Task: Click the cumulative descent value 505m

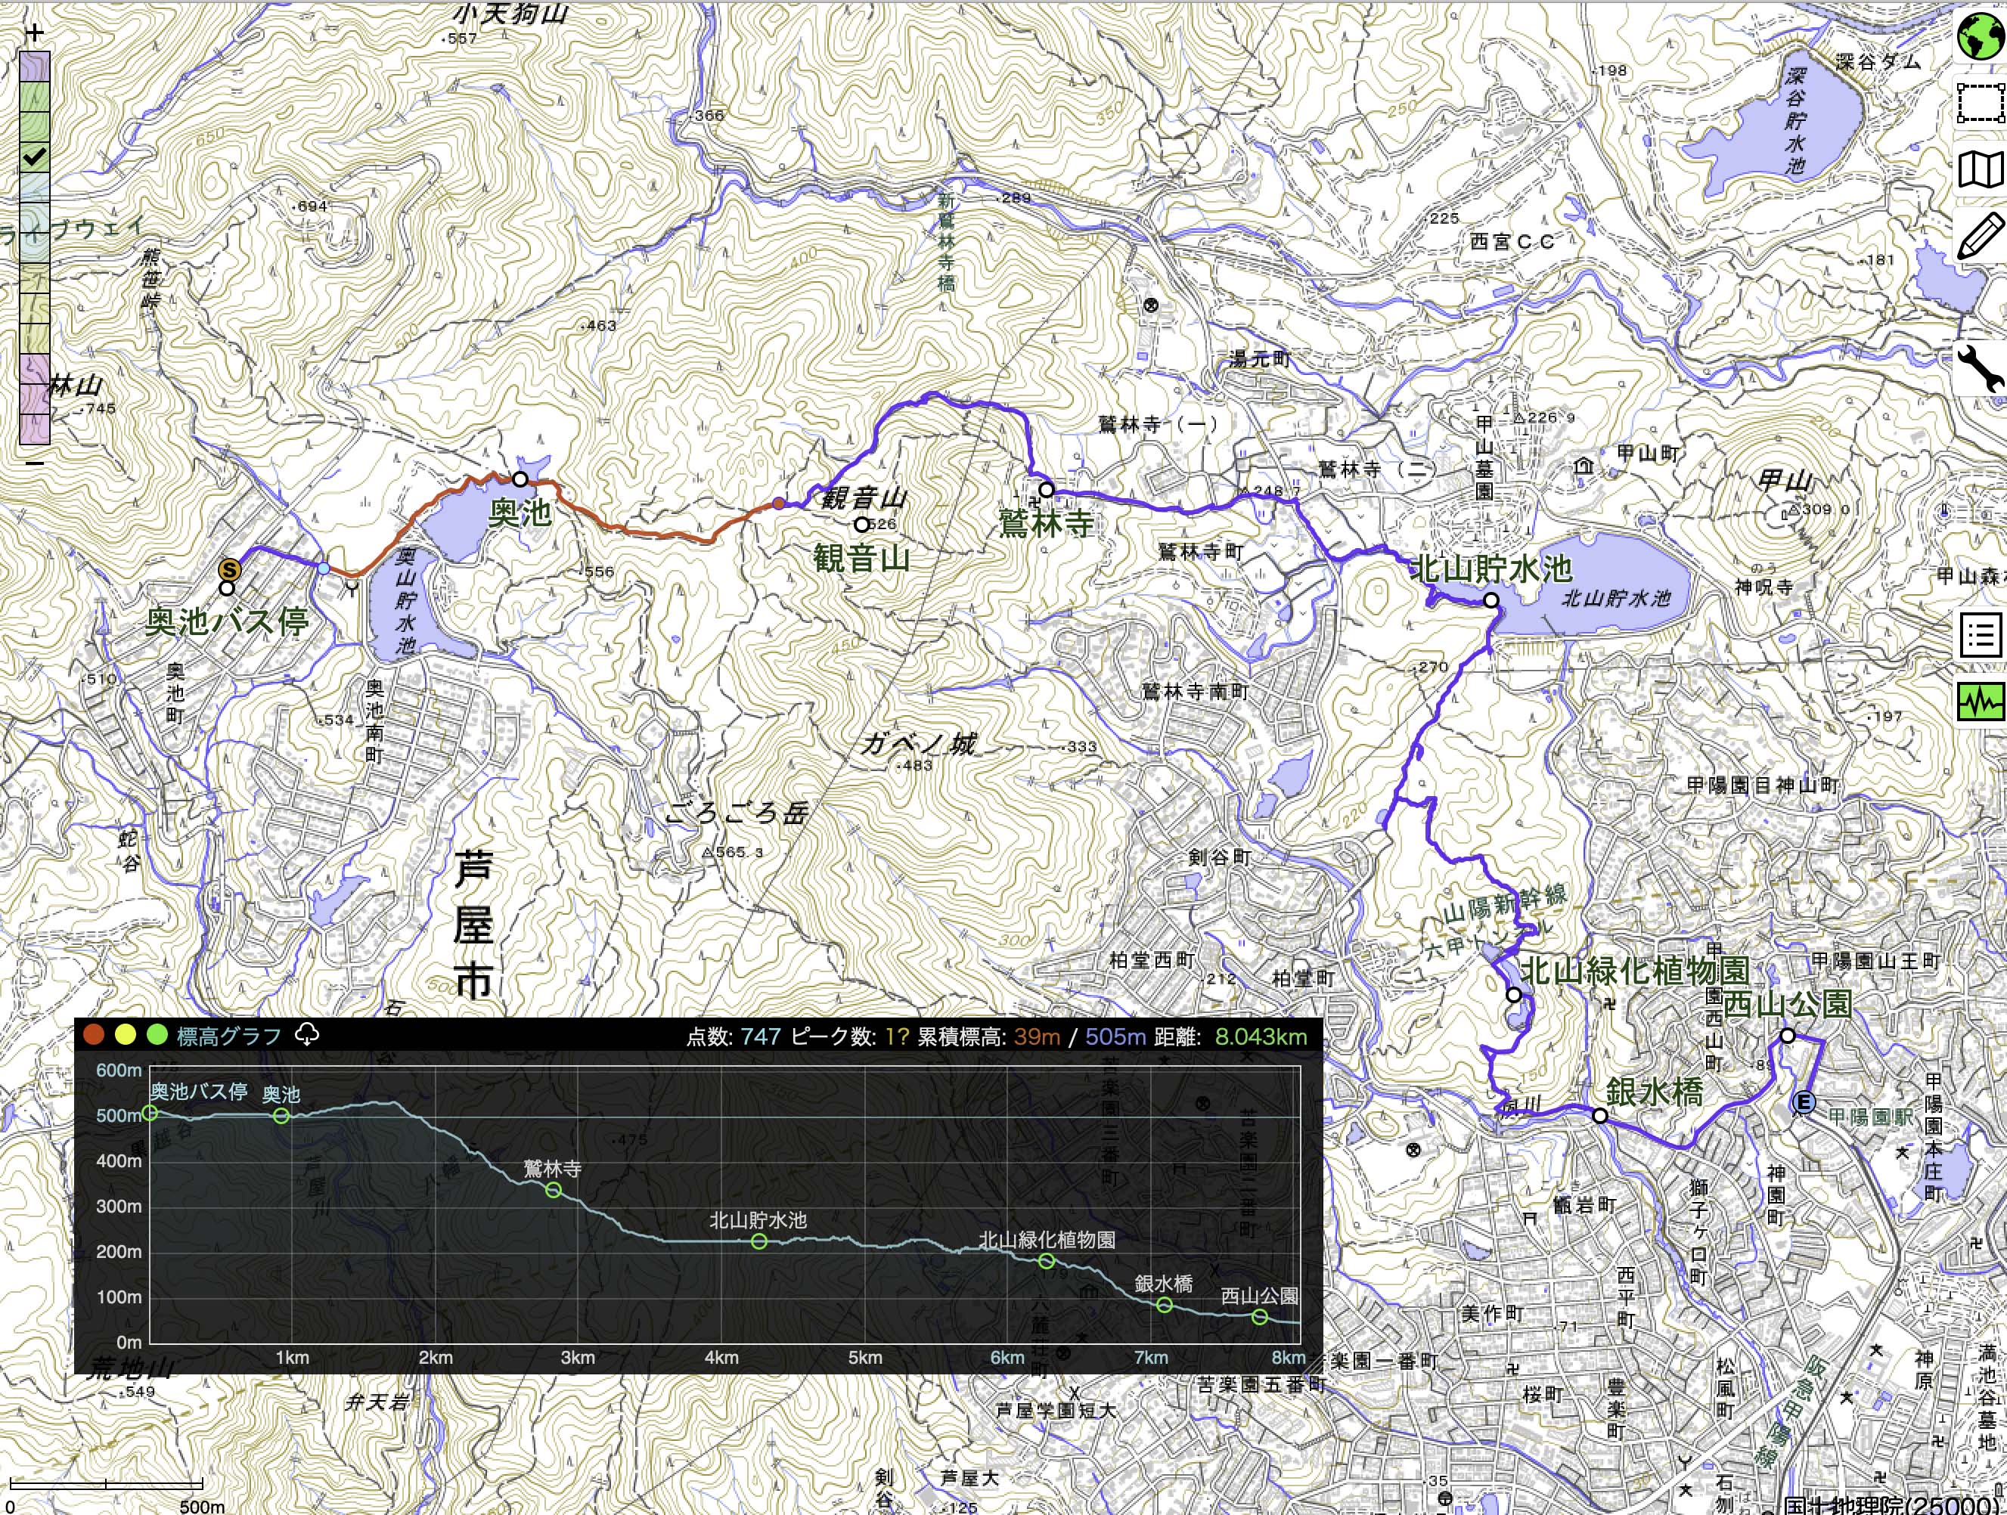Action: tap(1116, 1036)
